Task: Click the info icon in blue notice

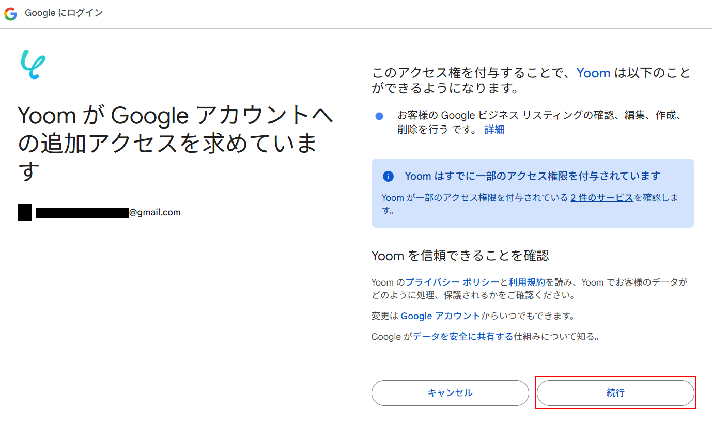Action: coord(388,177)
